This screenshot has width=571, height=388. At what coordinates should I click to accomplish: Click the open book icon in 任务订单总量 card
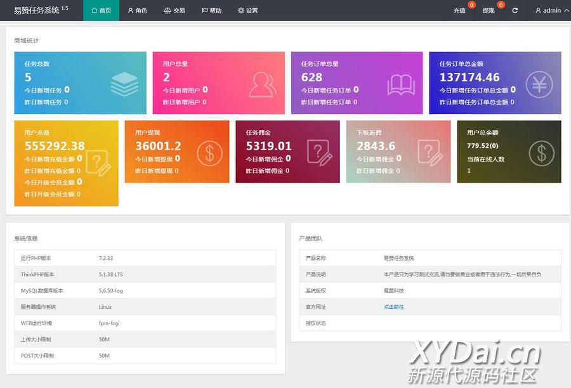click(x=401, y=84)
